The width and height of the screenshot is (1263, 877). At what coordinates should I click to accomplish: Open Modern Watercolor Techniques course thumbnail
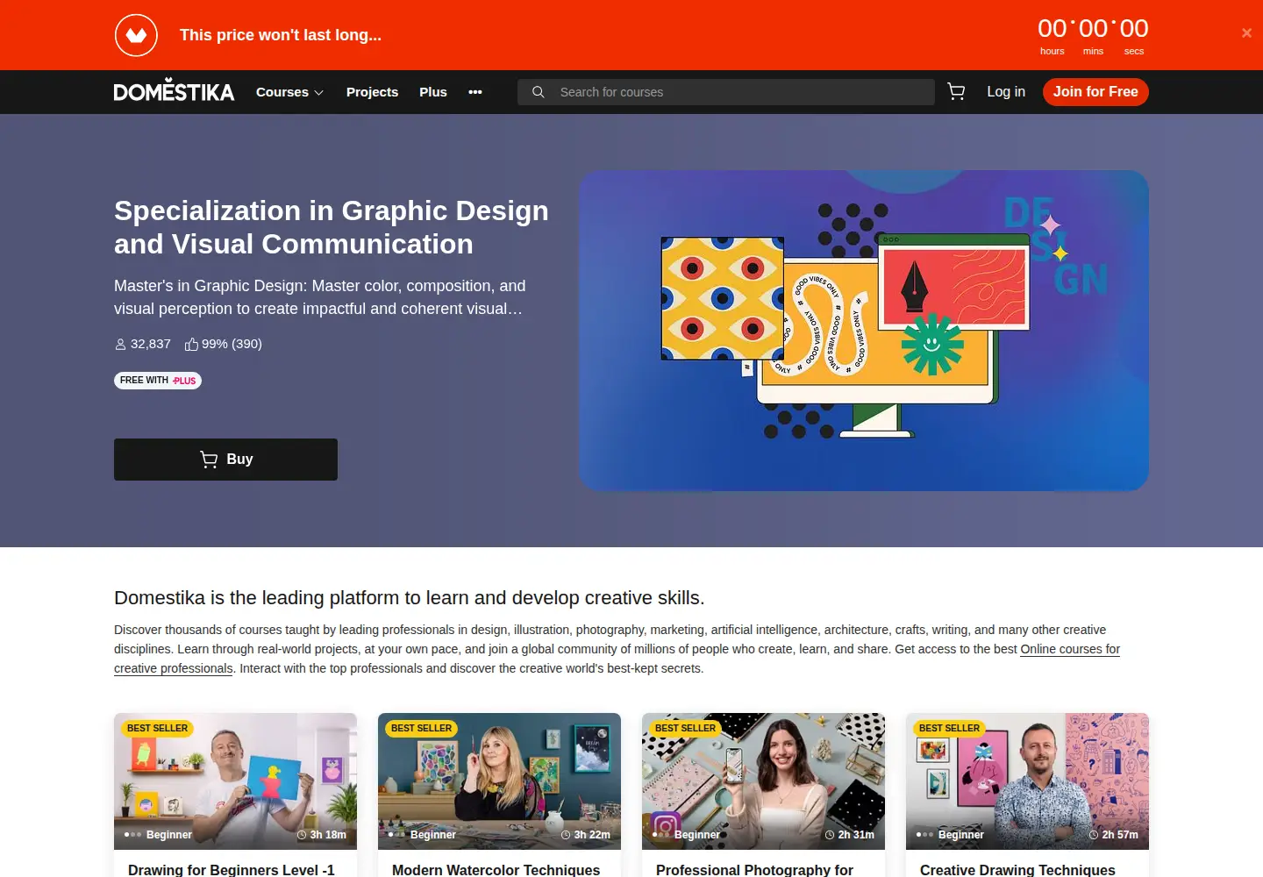tap(499, 781)
